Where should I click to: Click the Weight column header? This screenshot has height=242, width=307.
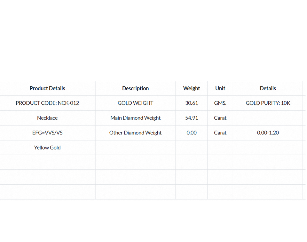(192, 88)
